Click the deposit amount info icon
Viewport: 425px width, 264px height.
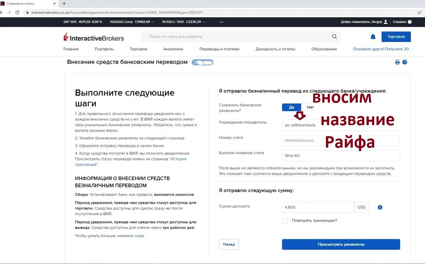(x=380, y=207)
